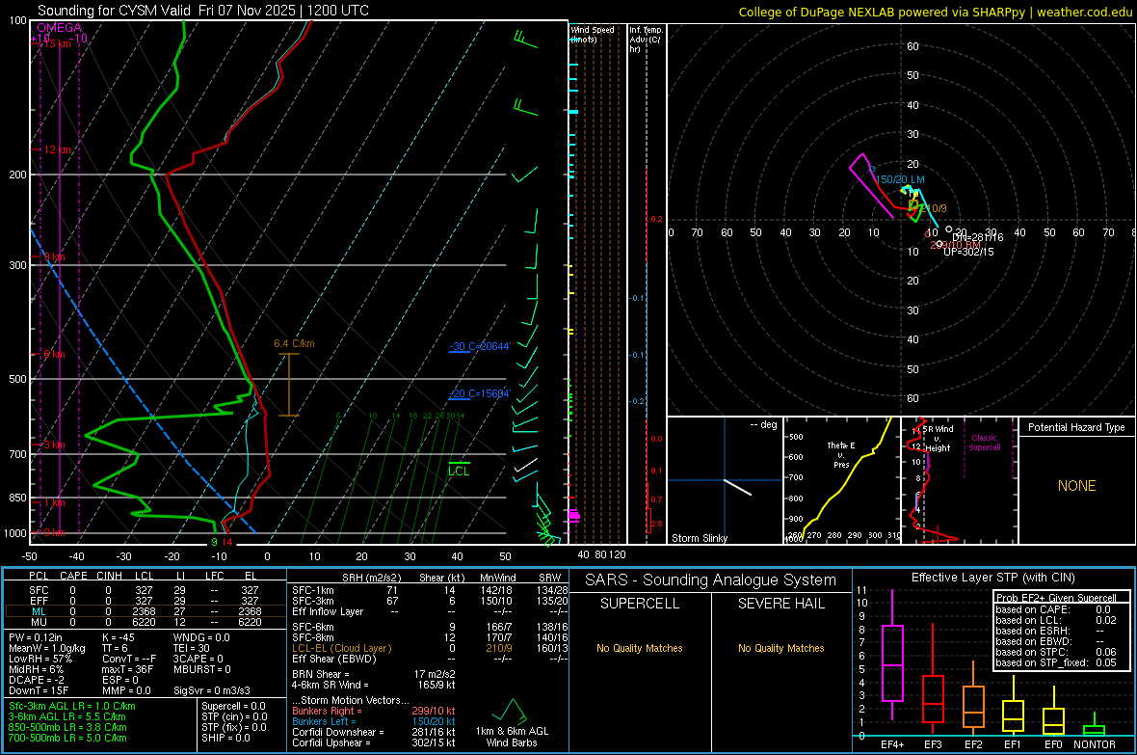The height and width of the screenshot is (755, 1137).
Task: Click the orange 'NONE' hazard type
Action: click(1077, 486)
